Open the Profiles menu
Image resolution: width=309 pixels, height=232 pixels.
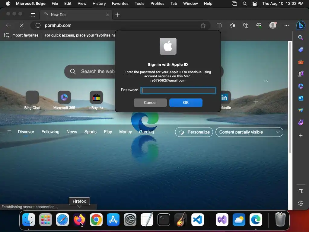point(157,4)
